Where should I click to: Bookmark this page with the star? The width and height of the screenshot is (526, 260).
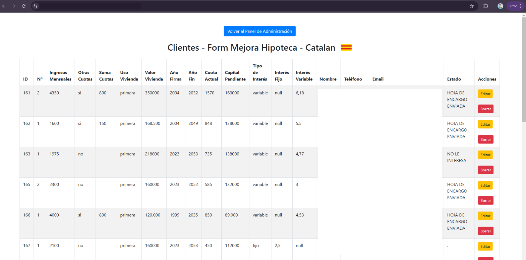[x=472, y=6]
